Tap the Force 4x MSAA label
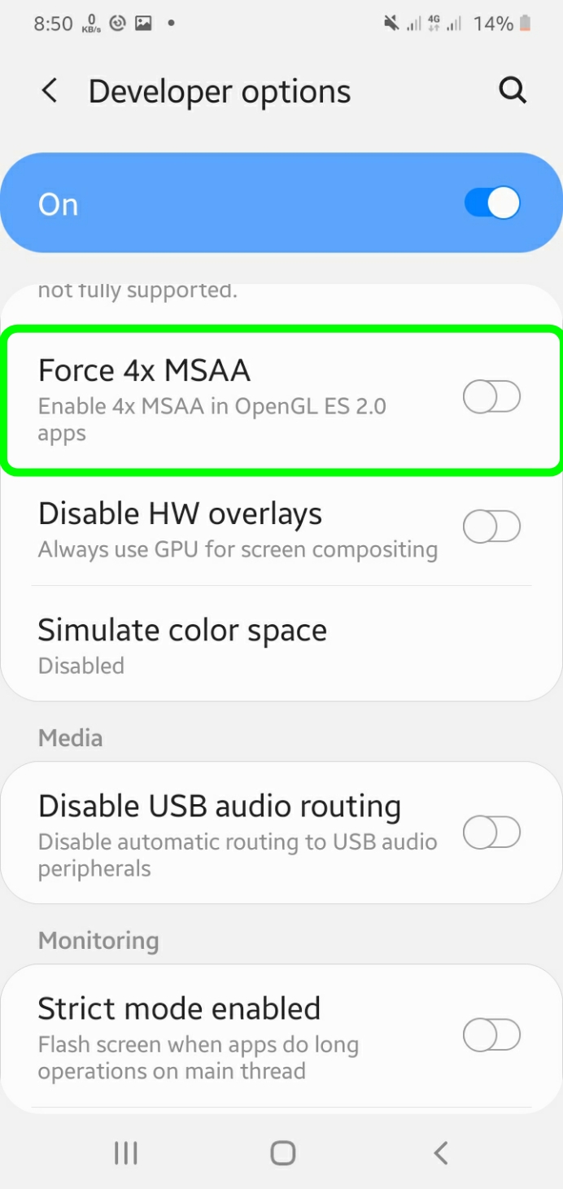Image resolution: width=563 pixels, height=1189 pixels. (144, 371)
